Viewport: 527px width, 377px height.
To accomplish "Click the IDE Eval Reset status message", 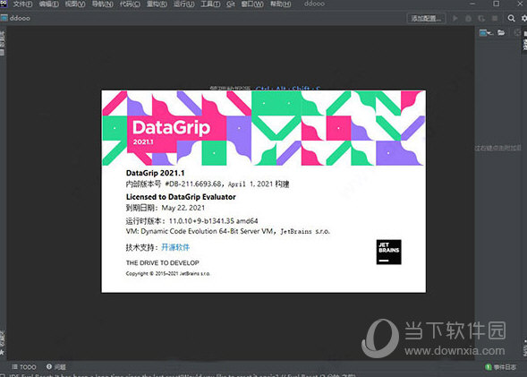I will point(183,375).
